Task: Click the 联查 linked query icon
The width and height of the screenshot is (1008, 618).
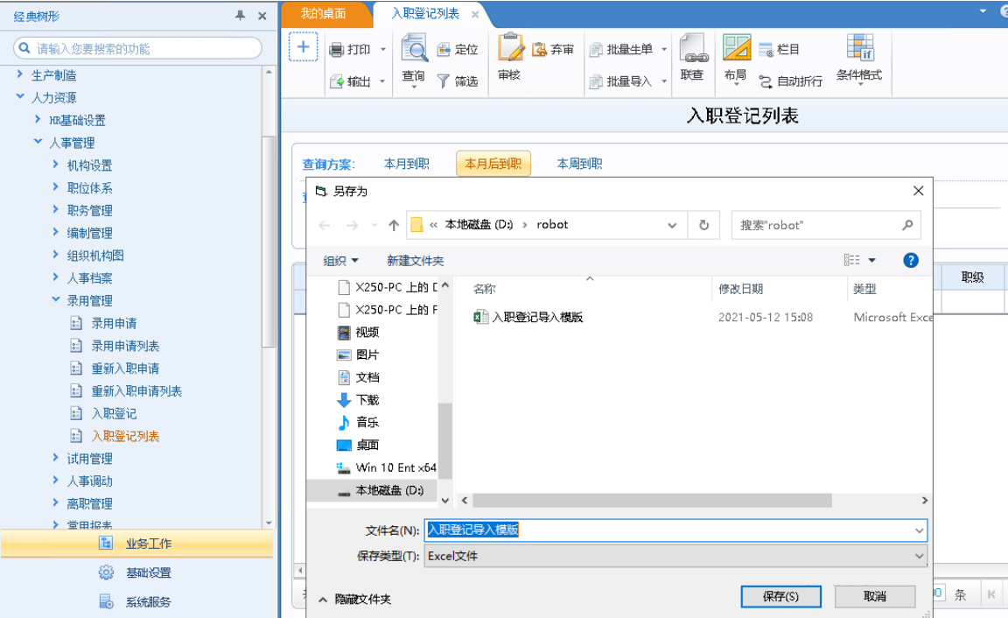Action: pos(692,57)
